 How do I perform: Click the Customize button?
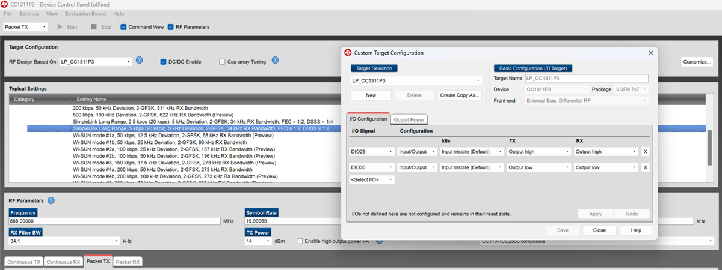click(697, 62)
